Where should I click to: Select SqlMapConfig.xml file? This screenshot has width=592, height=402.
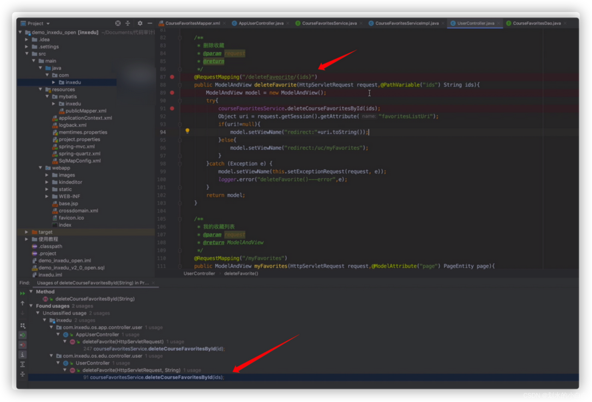point(79,161)
